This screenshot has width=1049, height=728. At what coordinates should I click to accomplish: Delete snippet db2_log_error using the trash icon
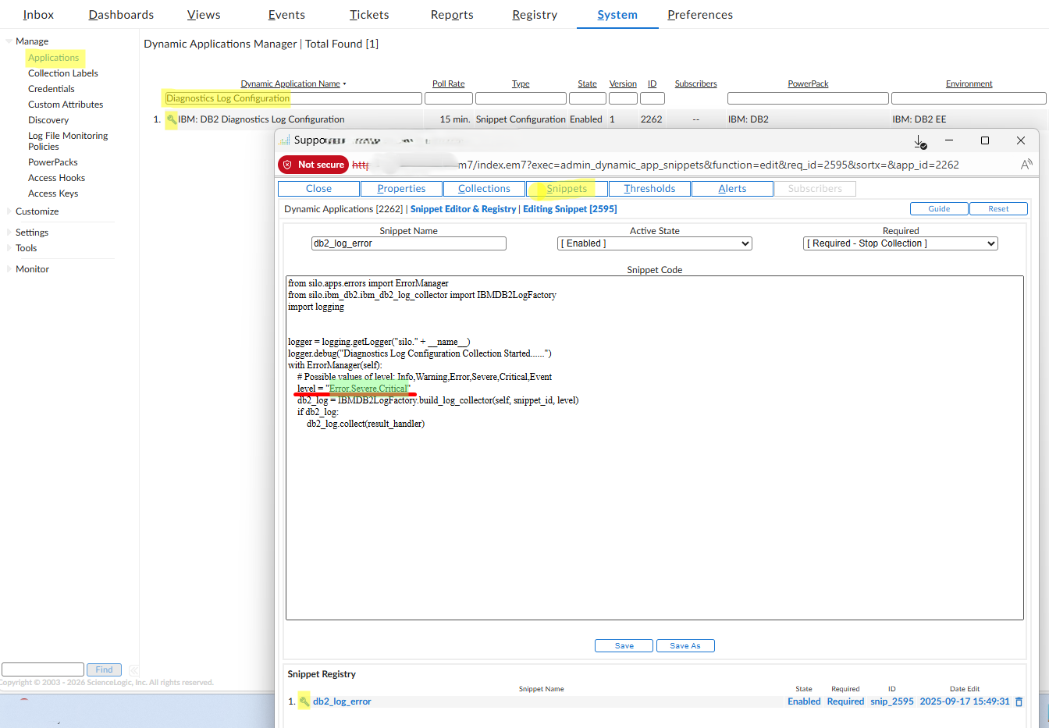[x=1019, y=701]
